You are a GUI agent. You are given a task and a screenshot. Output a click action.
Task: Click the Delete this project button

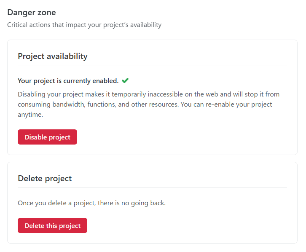52,225
